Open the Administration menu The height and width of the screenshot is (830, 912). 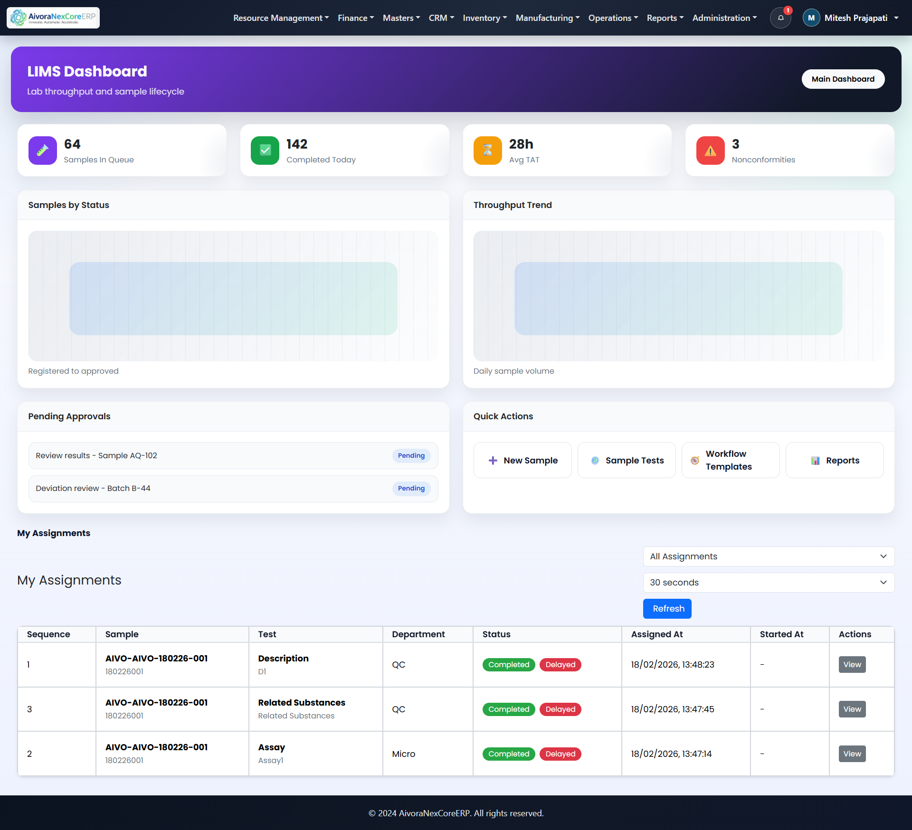click(x=724, y=18)
